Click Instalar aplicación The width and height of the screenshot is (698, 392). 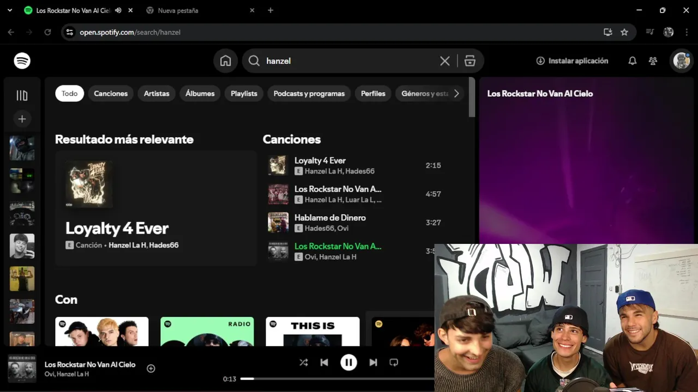point(572,61)
